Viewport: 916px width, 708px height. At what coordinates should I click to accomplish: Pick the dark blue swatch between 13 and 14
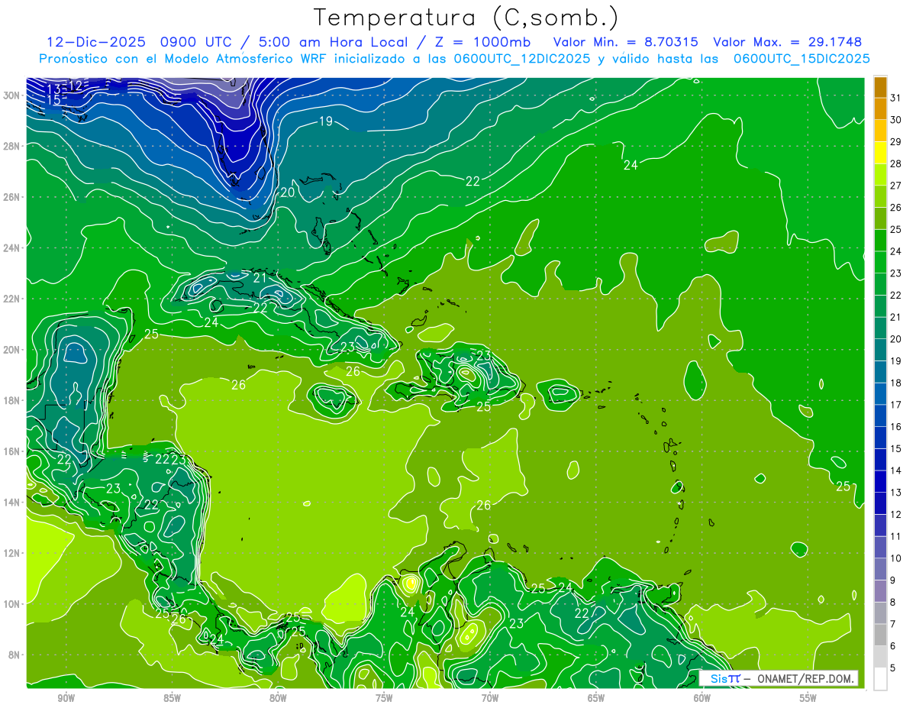pos(880,481)
